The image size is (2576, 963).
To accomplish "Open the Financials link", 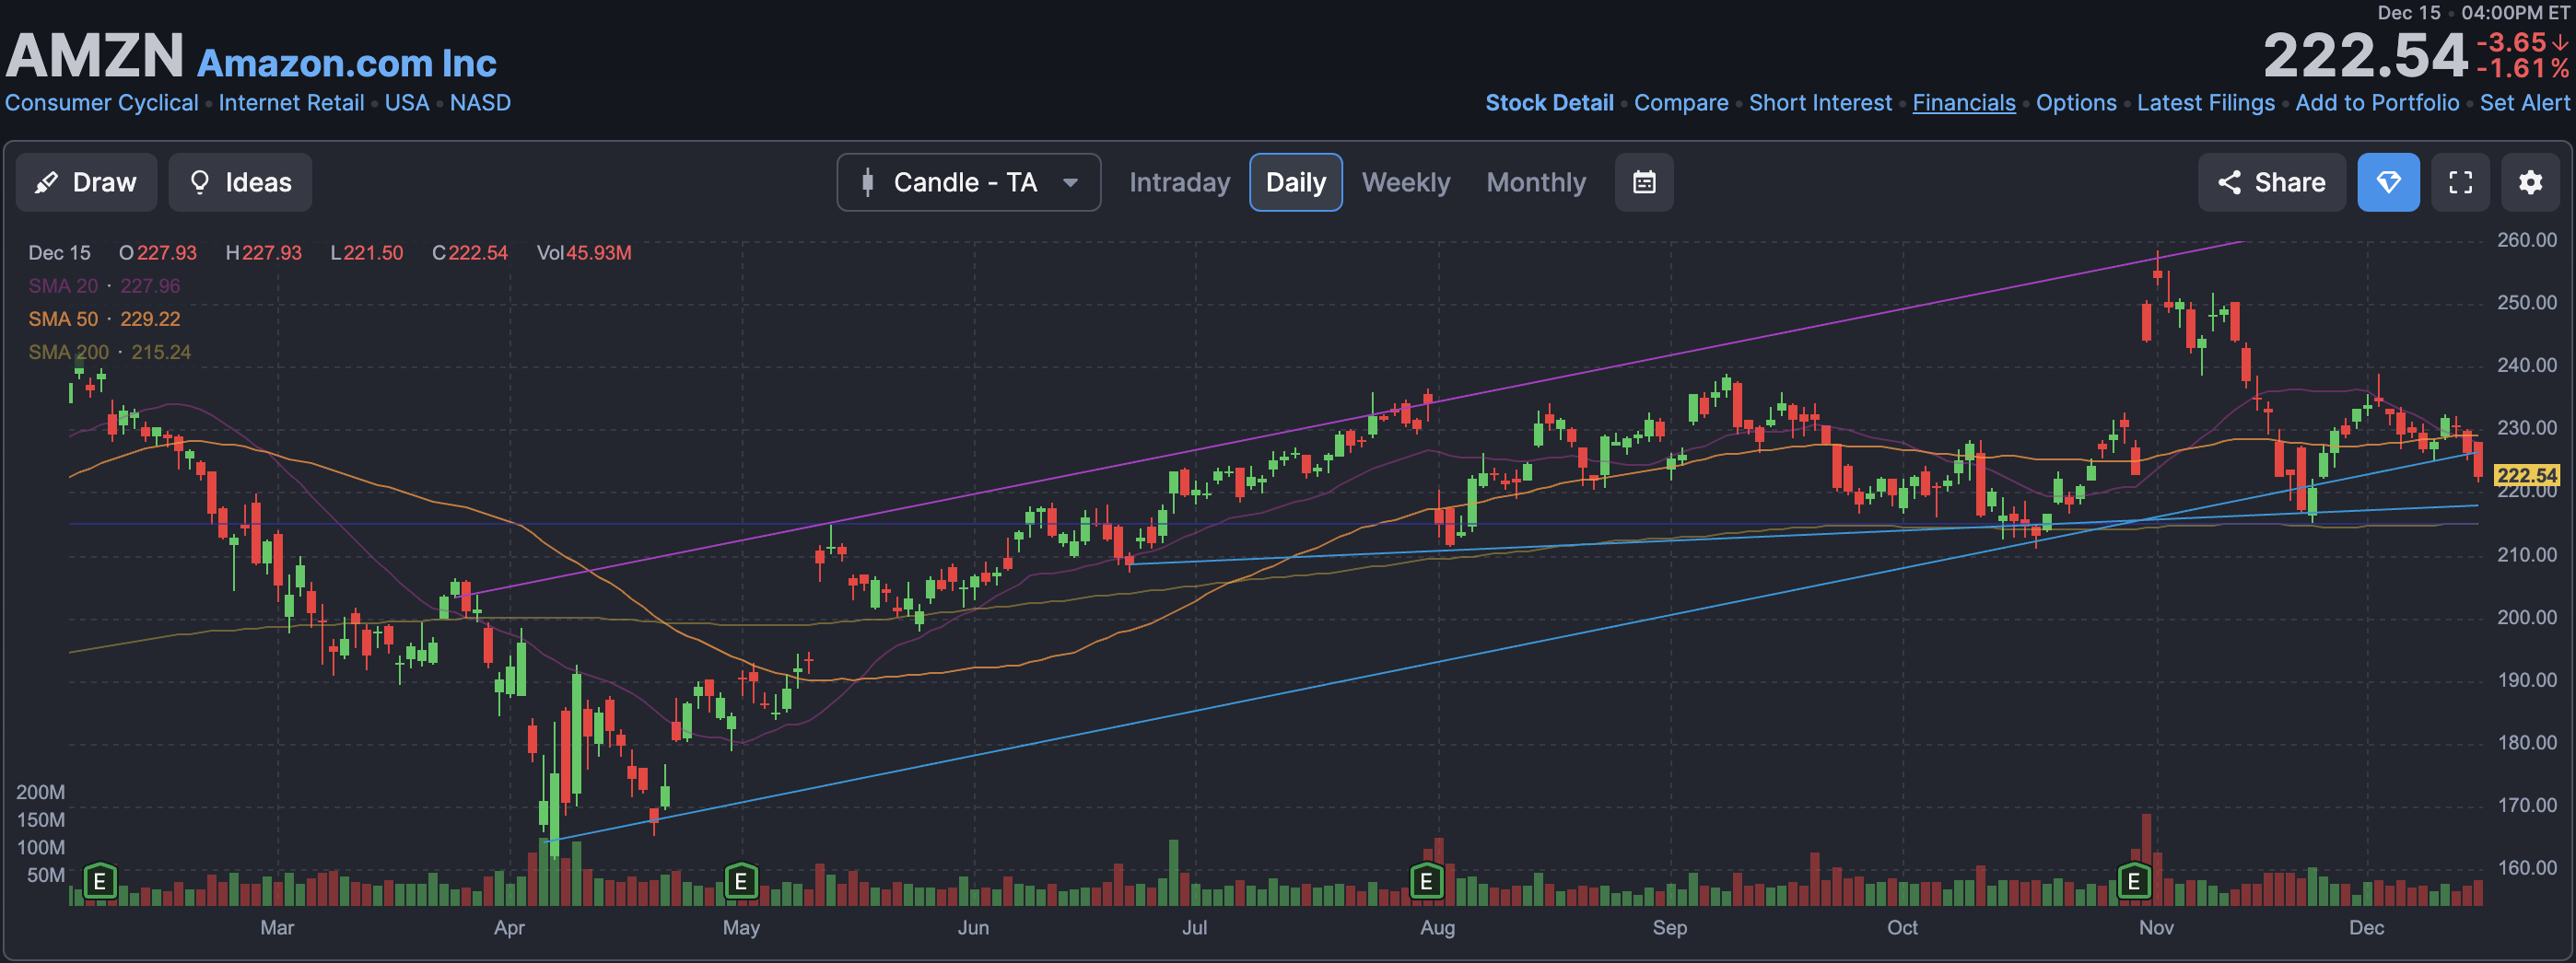I will click(1963, 103).
